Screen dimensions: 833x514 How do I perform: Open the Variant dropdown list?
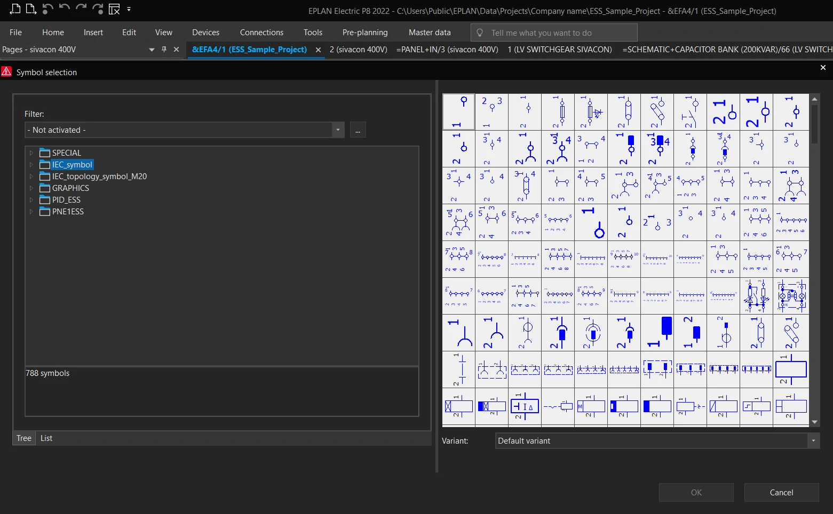click(x=813, y=441)
